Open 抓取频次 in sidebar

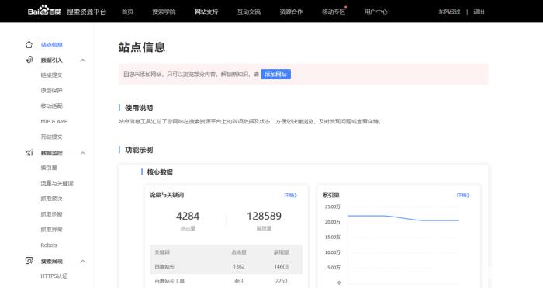[x=52, y=199]
